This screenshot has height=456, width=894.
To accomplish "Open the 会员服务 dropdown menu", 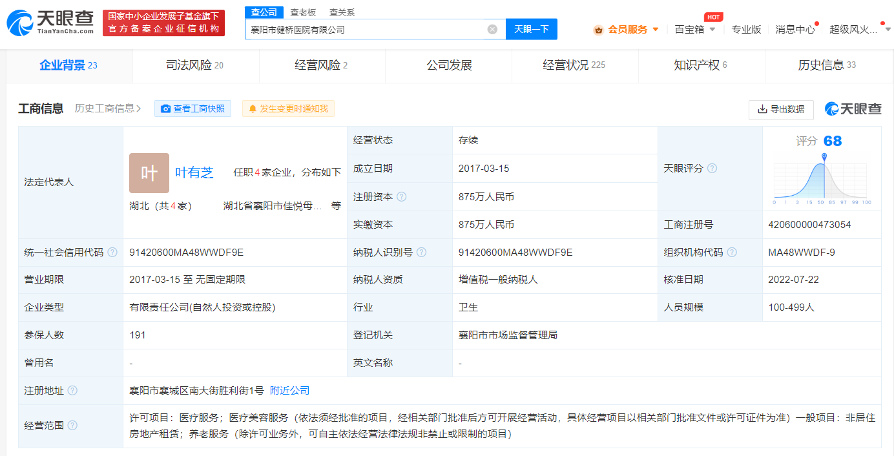I will (x=626, y=29).
